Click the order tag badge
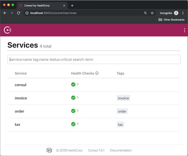The width and height of the screenshot is (188, 156). 122,111
